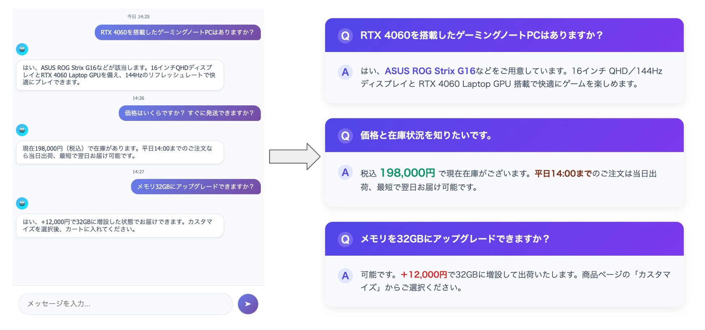705x330 pixels.
Task: Click the third bot avatar icon
Action: point(22,203)
